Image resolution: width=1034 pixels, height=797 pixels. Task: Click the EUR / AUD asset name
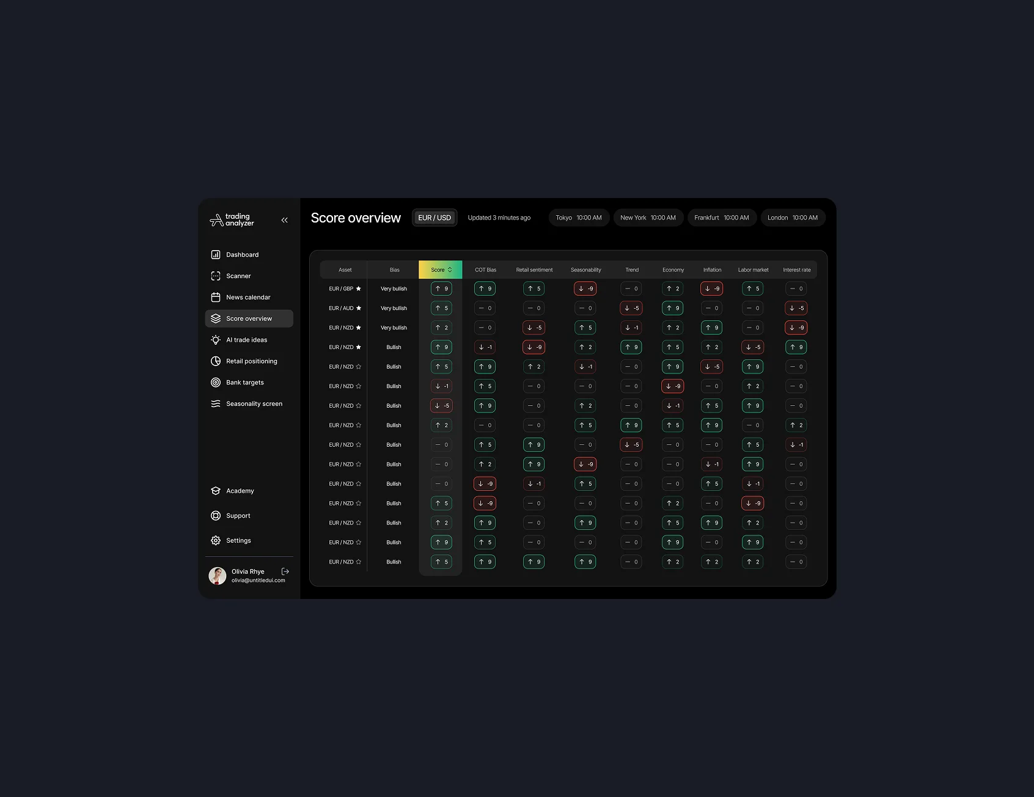[x=341, y=309]
